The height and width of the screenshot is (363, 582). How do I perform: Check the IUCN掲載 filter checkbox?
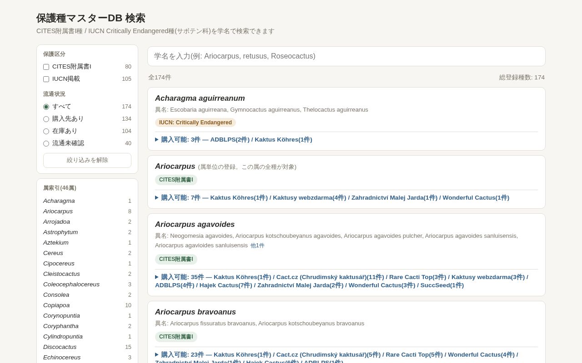46,79
